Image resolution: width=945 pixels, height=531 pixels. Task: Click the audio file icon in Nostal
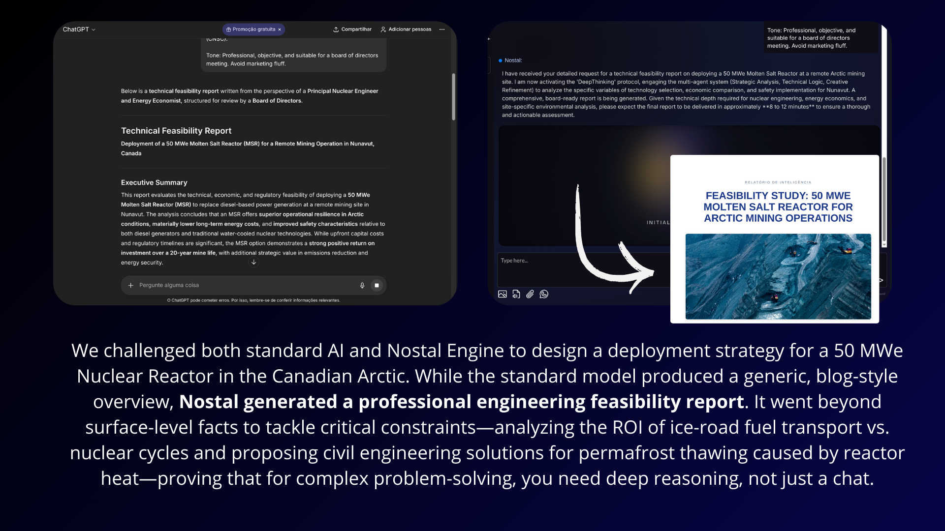click(x=516, y=294)
